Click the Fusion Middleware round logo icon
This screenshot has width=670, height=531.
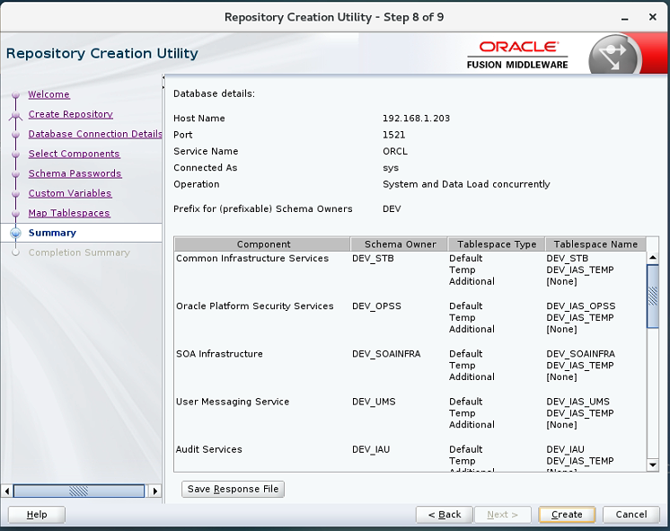614,56
